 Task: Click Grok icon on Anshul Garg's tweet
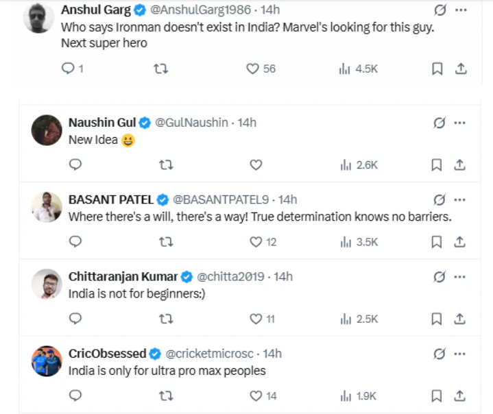(440, 10)
